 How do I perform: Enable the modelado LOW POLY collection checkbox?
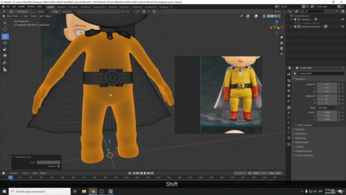tap(295, 23)
